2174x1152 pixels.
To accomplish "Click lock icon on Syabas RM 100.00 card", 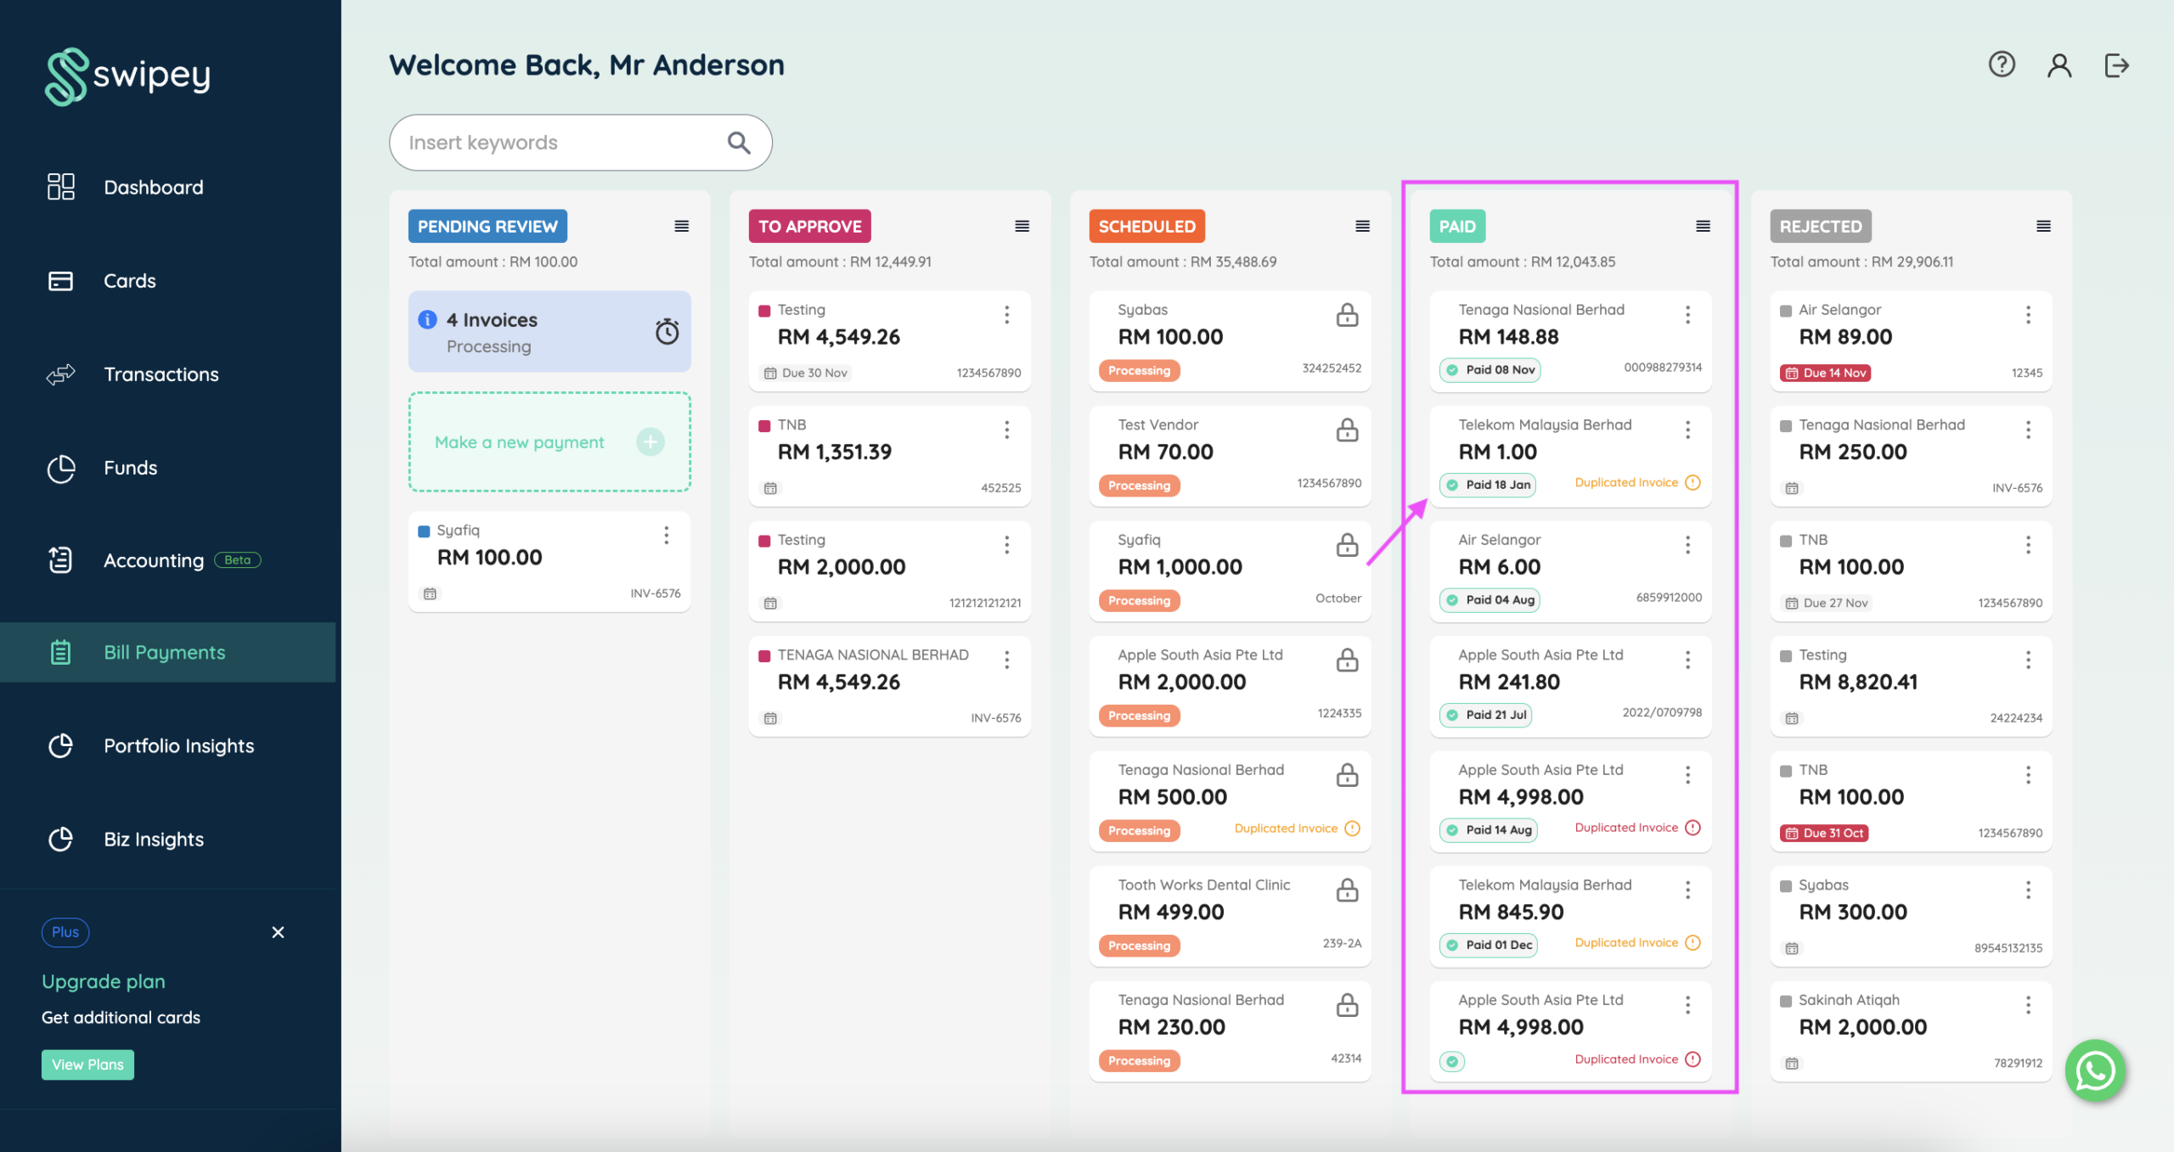I will click(1347, 315).
